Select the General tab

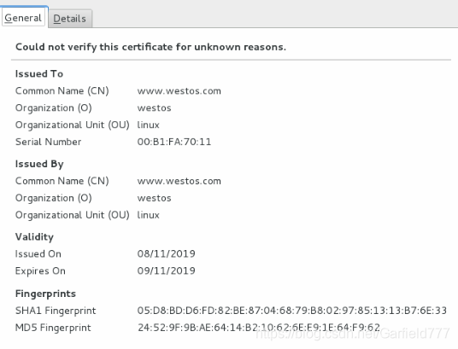23,18
